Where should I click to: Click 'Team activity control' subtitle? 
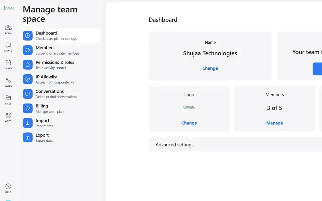coord(51,68)
